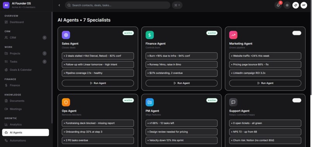Click the Projects folder icon
Screen dimensions: 312x147
tap(6, 53)
